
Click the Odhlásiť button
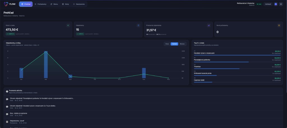tap(268, 4)
